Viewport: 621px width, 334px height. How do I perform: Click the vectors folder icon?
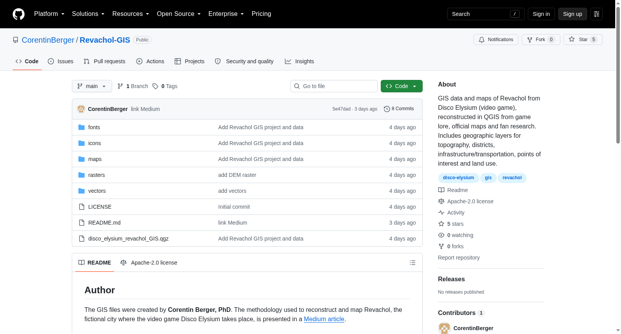click(82, 191)
